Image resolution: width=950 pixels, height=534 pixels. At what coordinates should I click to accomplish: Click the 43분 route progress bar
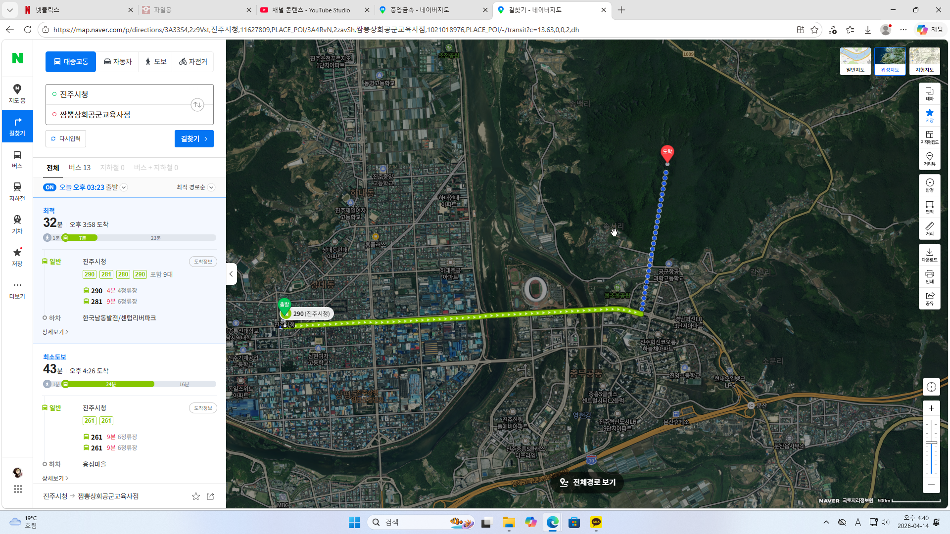tap(130, 384)
